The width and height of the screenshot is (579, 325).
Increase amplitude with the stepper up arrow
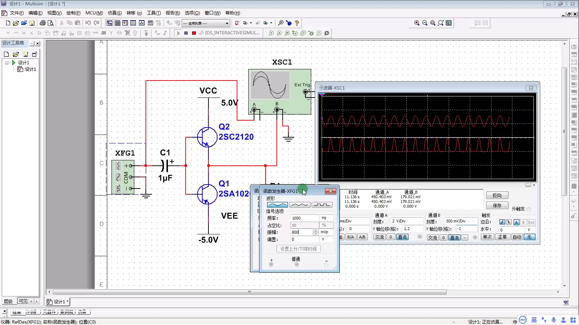pos(316,230)
